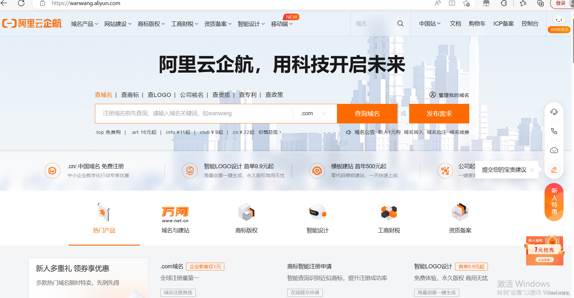Open the 文档 link
This screenshot has height=298, width=574.
click(x=456, y=24)
